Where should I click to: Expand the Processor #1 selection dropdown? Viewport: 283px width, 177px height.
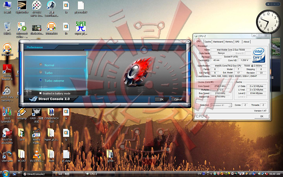(x=230, y=105)
